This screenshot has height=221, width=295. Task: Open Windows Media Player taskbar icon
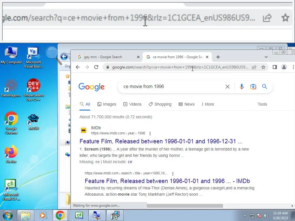(43, 215)
